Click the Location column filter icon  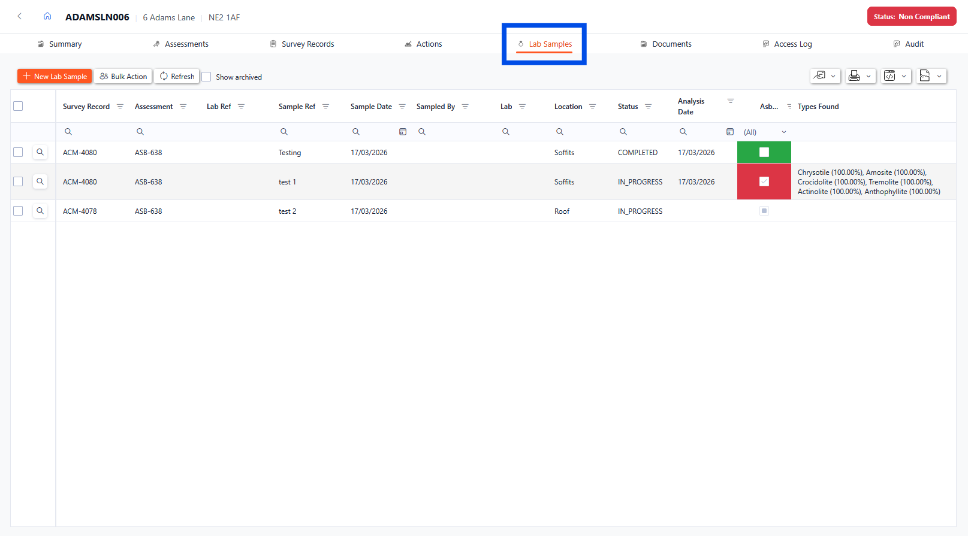click(592, 107)
